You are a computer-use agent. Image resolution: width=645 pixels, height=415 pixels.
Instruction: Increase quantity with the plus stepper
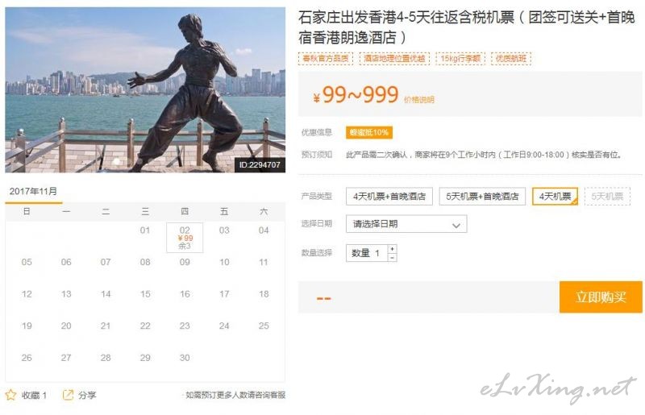click(392, 249)
